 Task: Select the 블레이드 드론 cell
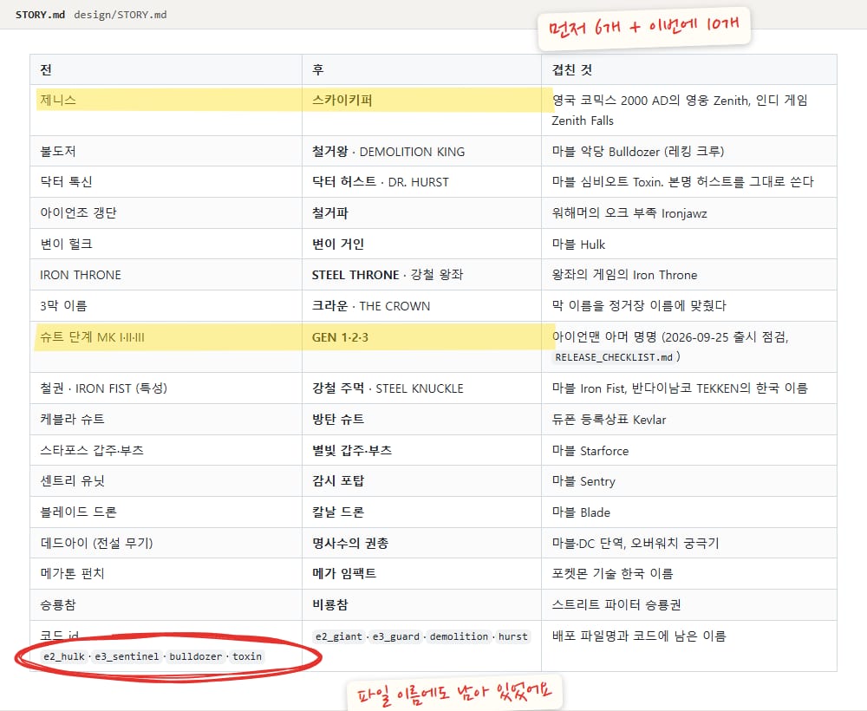[166, 512]
